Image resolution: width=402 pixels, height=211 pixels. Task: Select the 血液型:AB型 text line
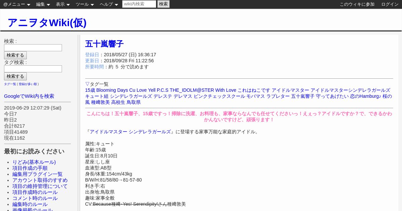98,168
